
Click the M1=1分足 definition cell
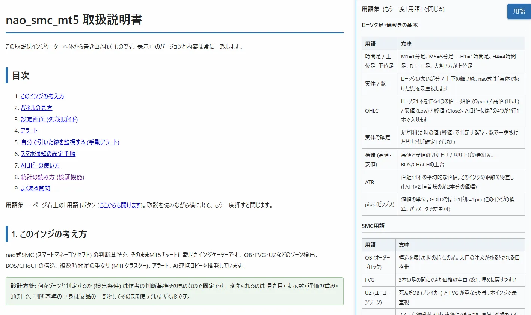tap(461, 61)
